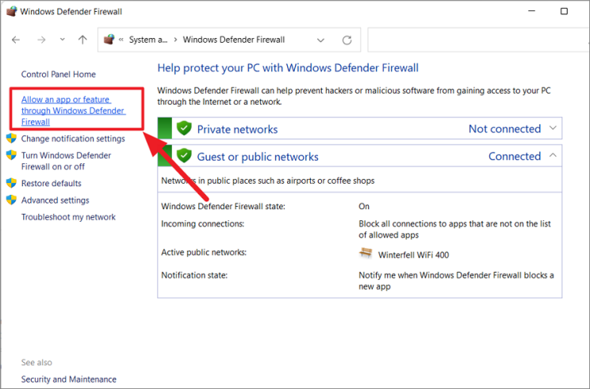This screenshot has width=590, height=389.
Task: Refresh the Windows Defender Firewall page
Action: pos(347,40)
